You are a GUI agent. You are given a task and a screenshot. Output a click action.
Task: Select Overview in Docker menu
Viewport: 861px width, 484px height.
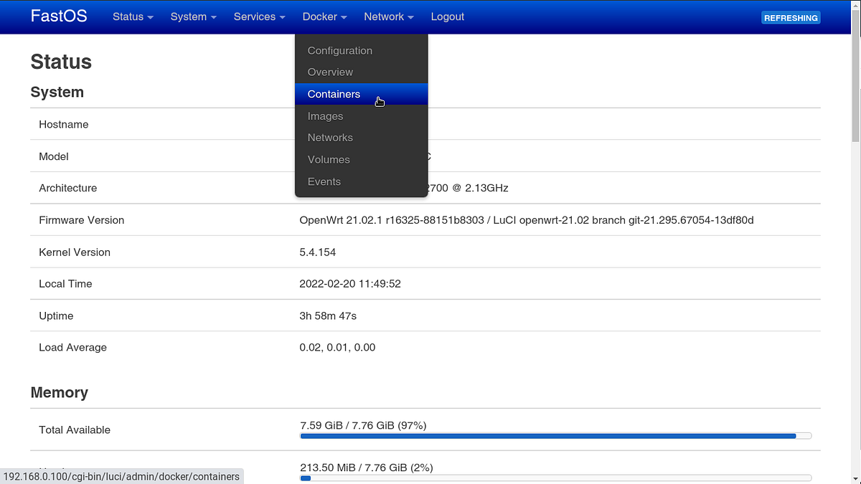click(361, 72)
